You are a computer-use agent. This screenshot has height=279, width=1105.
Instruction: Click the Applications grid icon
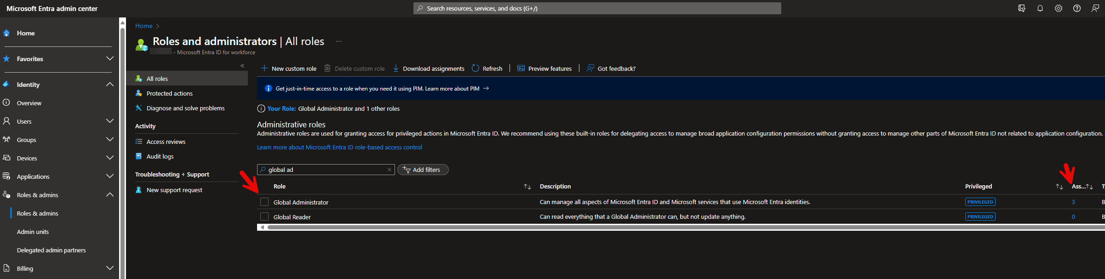[x=6, y=176]
